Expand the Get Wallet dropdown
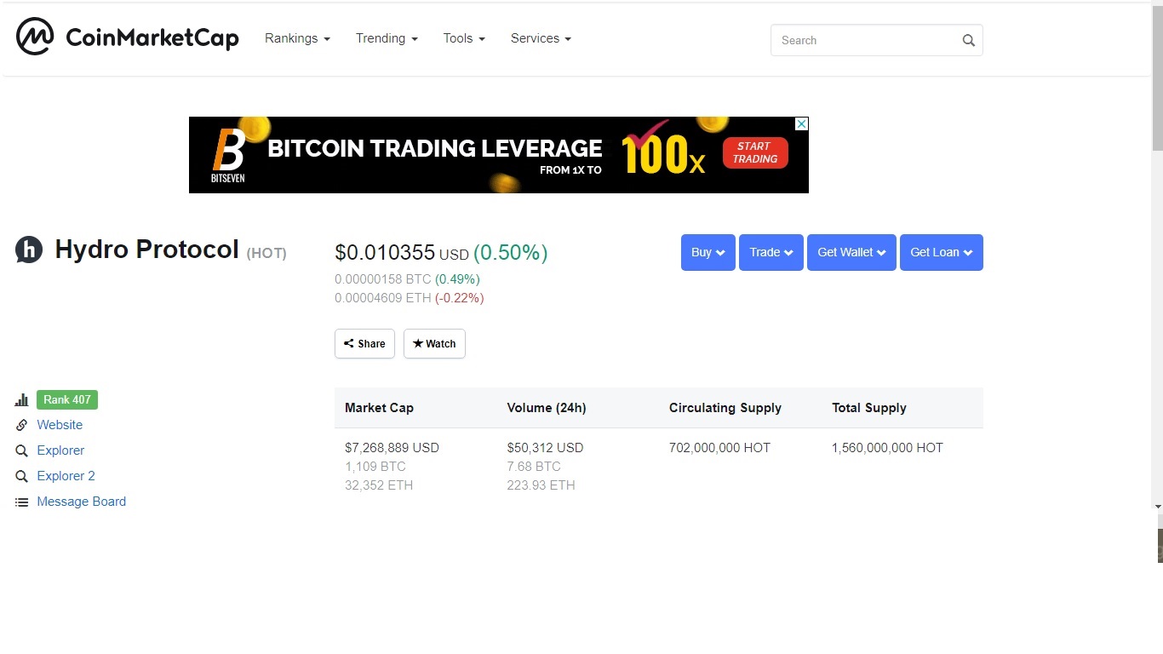The height and width of the screenshot is (654, 1163). [851, 252]
